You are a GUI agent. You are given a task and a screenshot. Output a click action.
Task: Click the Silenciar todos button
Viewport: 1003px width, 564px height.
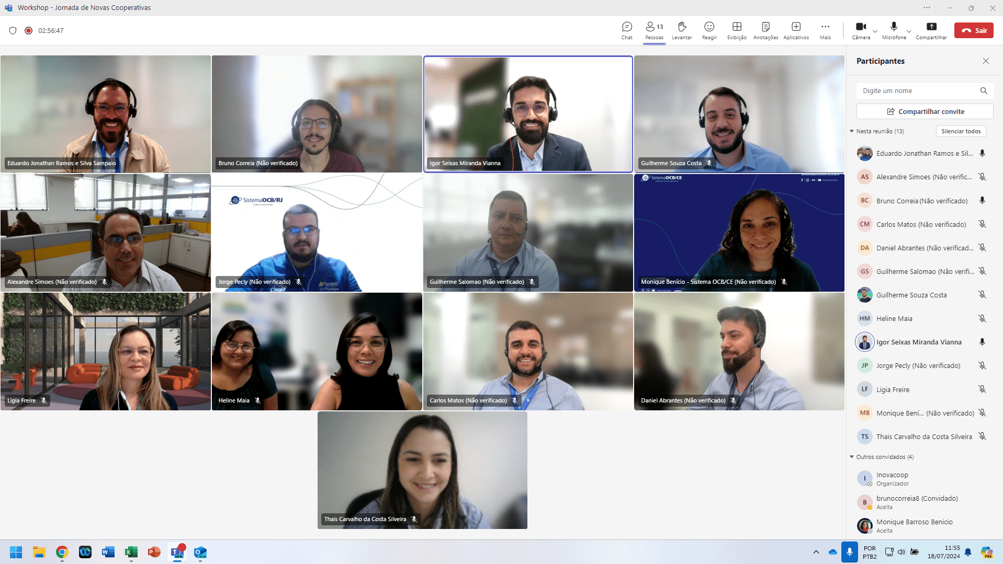click(961, 131)
